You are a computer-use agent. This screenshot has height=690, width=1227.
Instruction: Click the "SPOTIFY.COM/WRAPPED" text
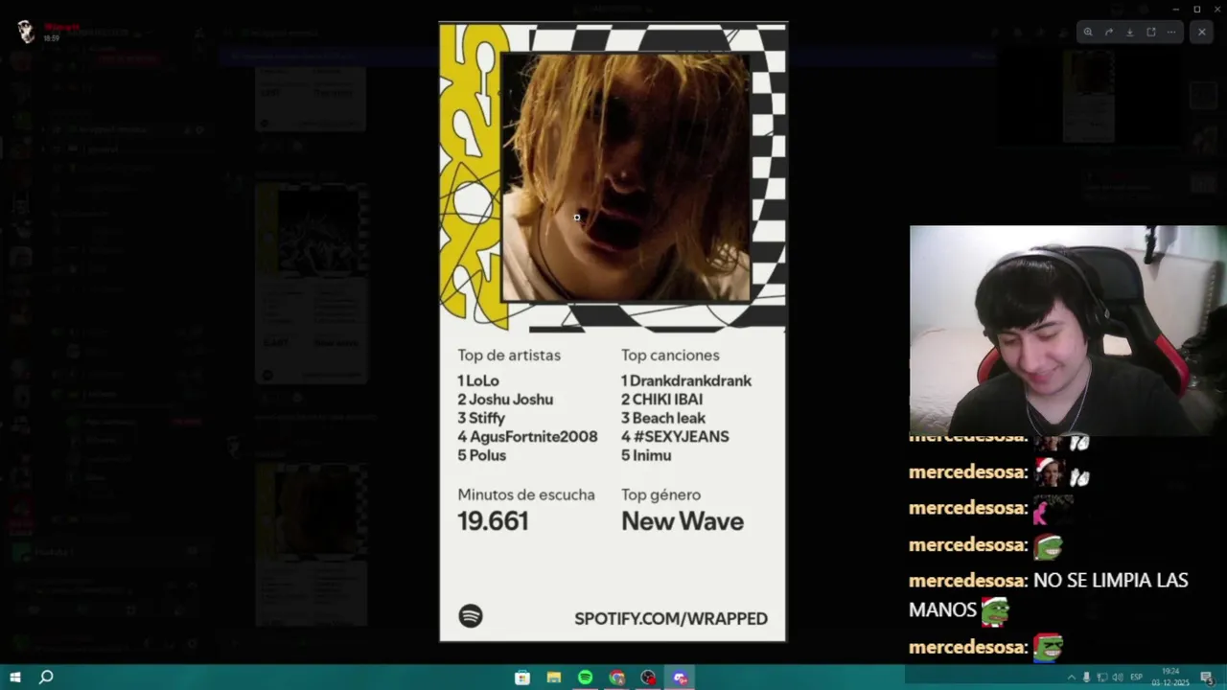(671, 619)
